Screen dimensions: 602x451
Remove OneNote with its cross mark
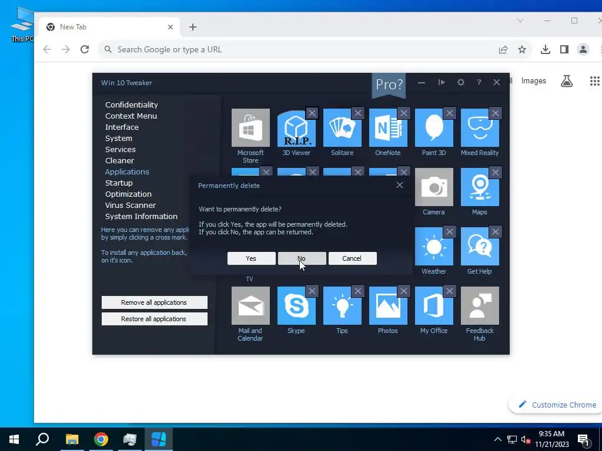coord(403,113)
